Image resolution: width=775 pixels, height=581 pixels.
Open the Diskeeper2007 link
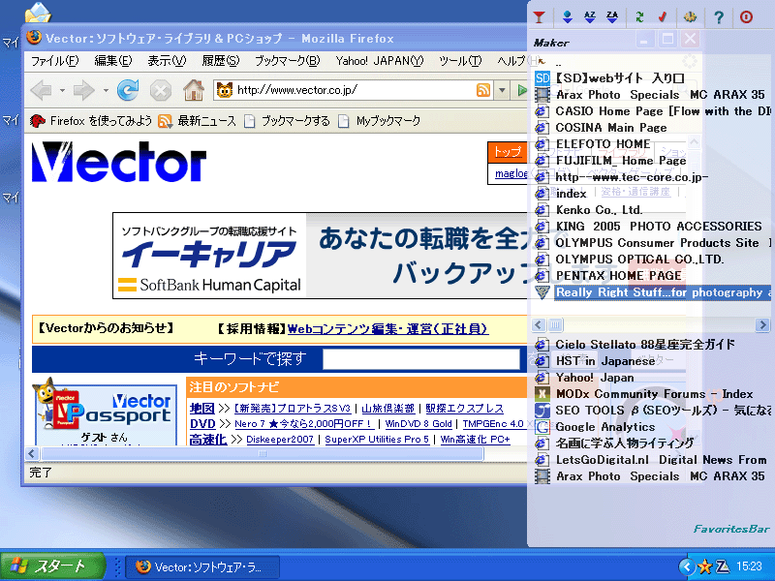coord(280,439)
